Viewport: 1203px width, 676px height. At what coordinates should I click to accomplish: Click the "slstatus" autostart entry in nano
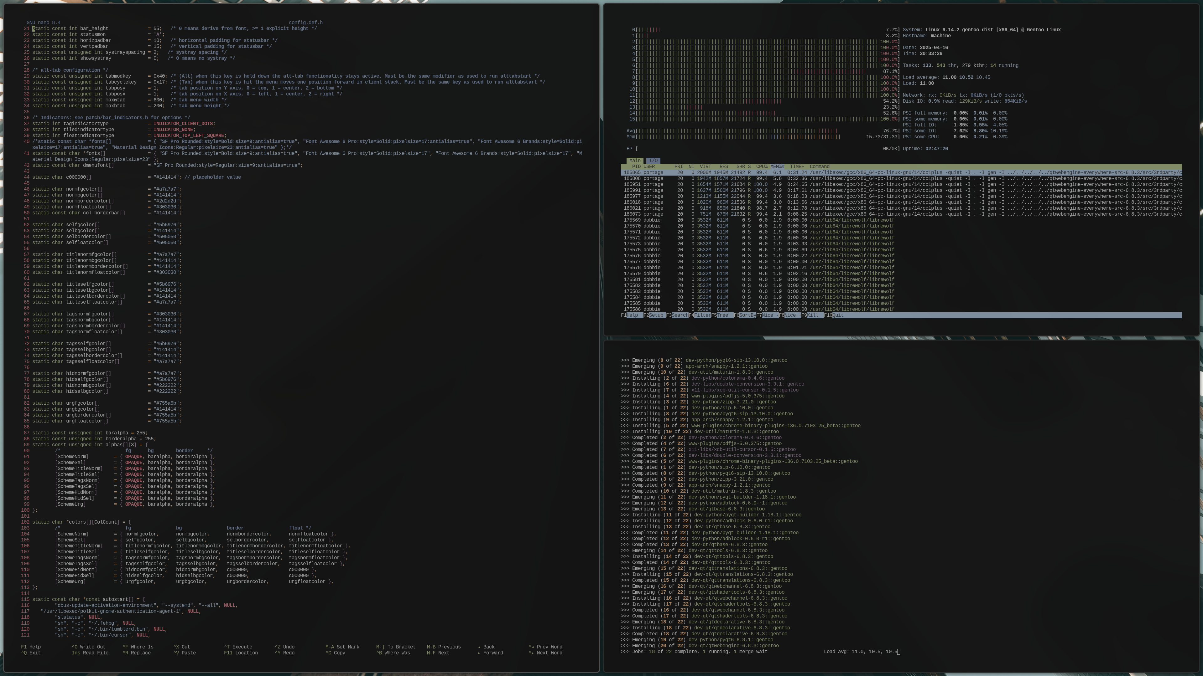[x=69, y=617]
